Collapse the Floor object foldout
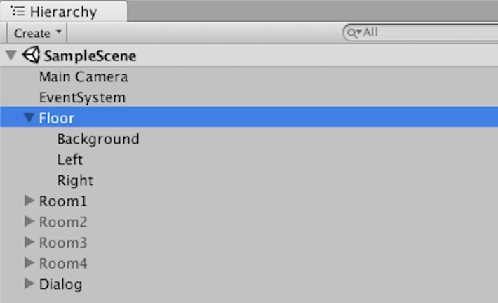This screenshot has height=303, width=498. coord(29,119)
